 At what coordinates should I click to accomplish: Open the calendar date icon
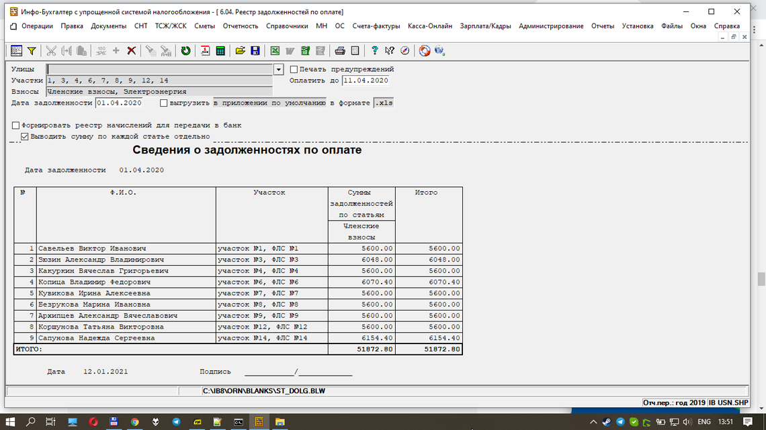tap(205, 51)
